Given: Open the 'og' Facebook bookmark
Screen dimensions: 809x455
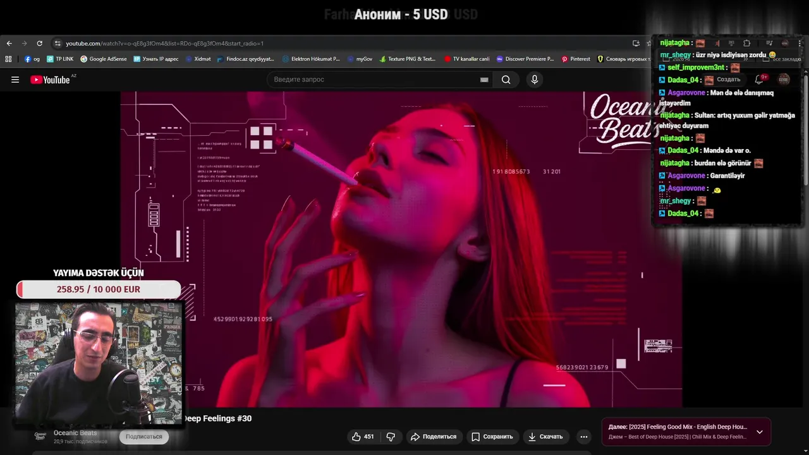Looking at the screenshot, I should coord(32,59).
